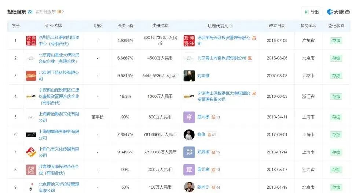Click the 成立日期 column header
Screen dimensions: 352x193
point(277,26)
